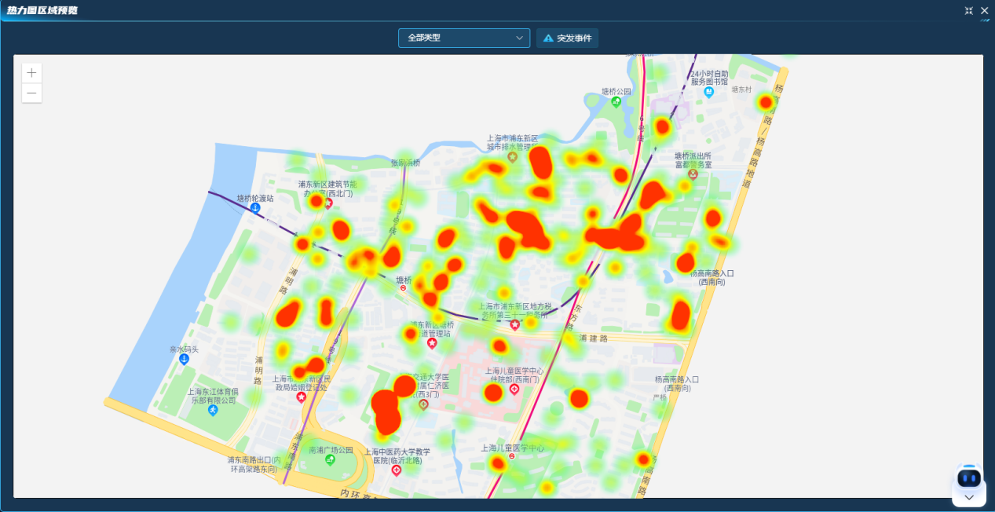This screenshot has height=512, width=995.
Task: Click the 南浦广场公园 park marker icon
Action: tap(330, 459)
